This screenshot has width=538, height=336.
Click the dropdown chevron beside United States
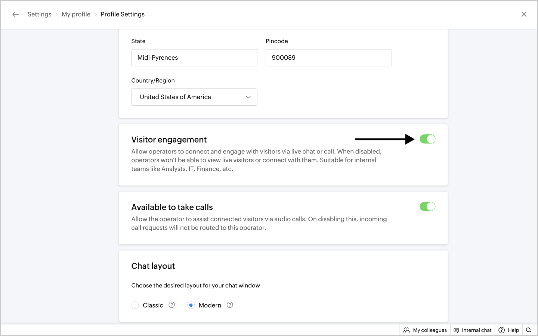point(248,97)
